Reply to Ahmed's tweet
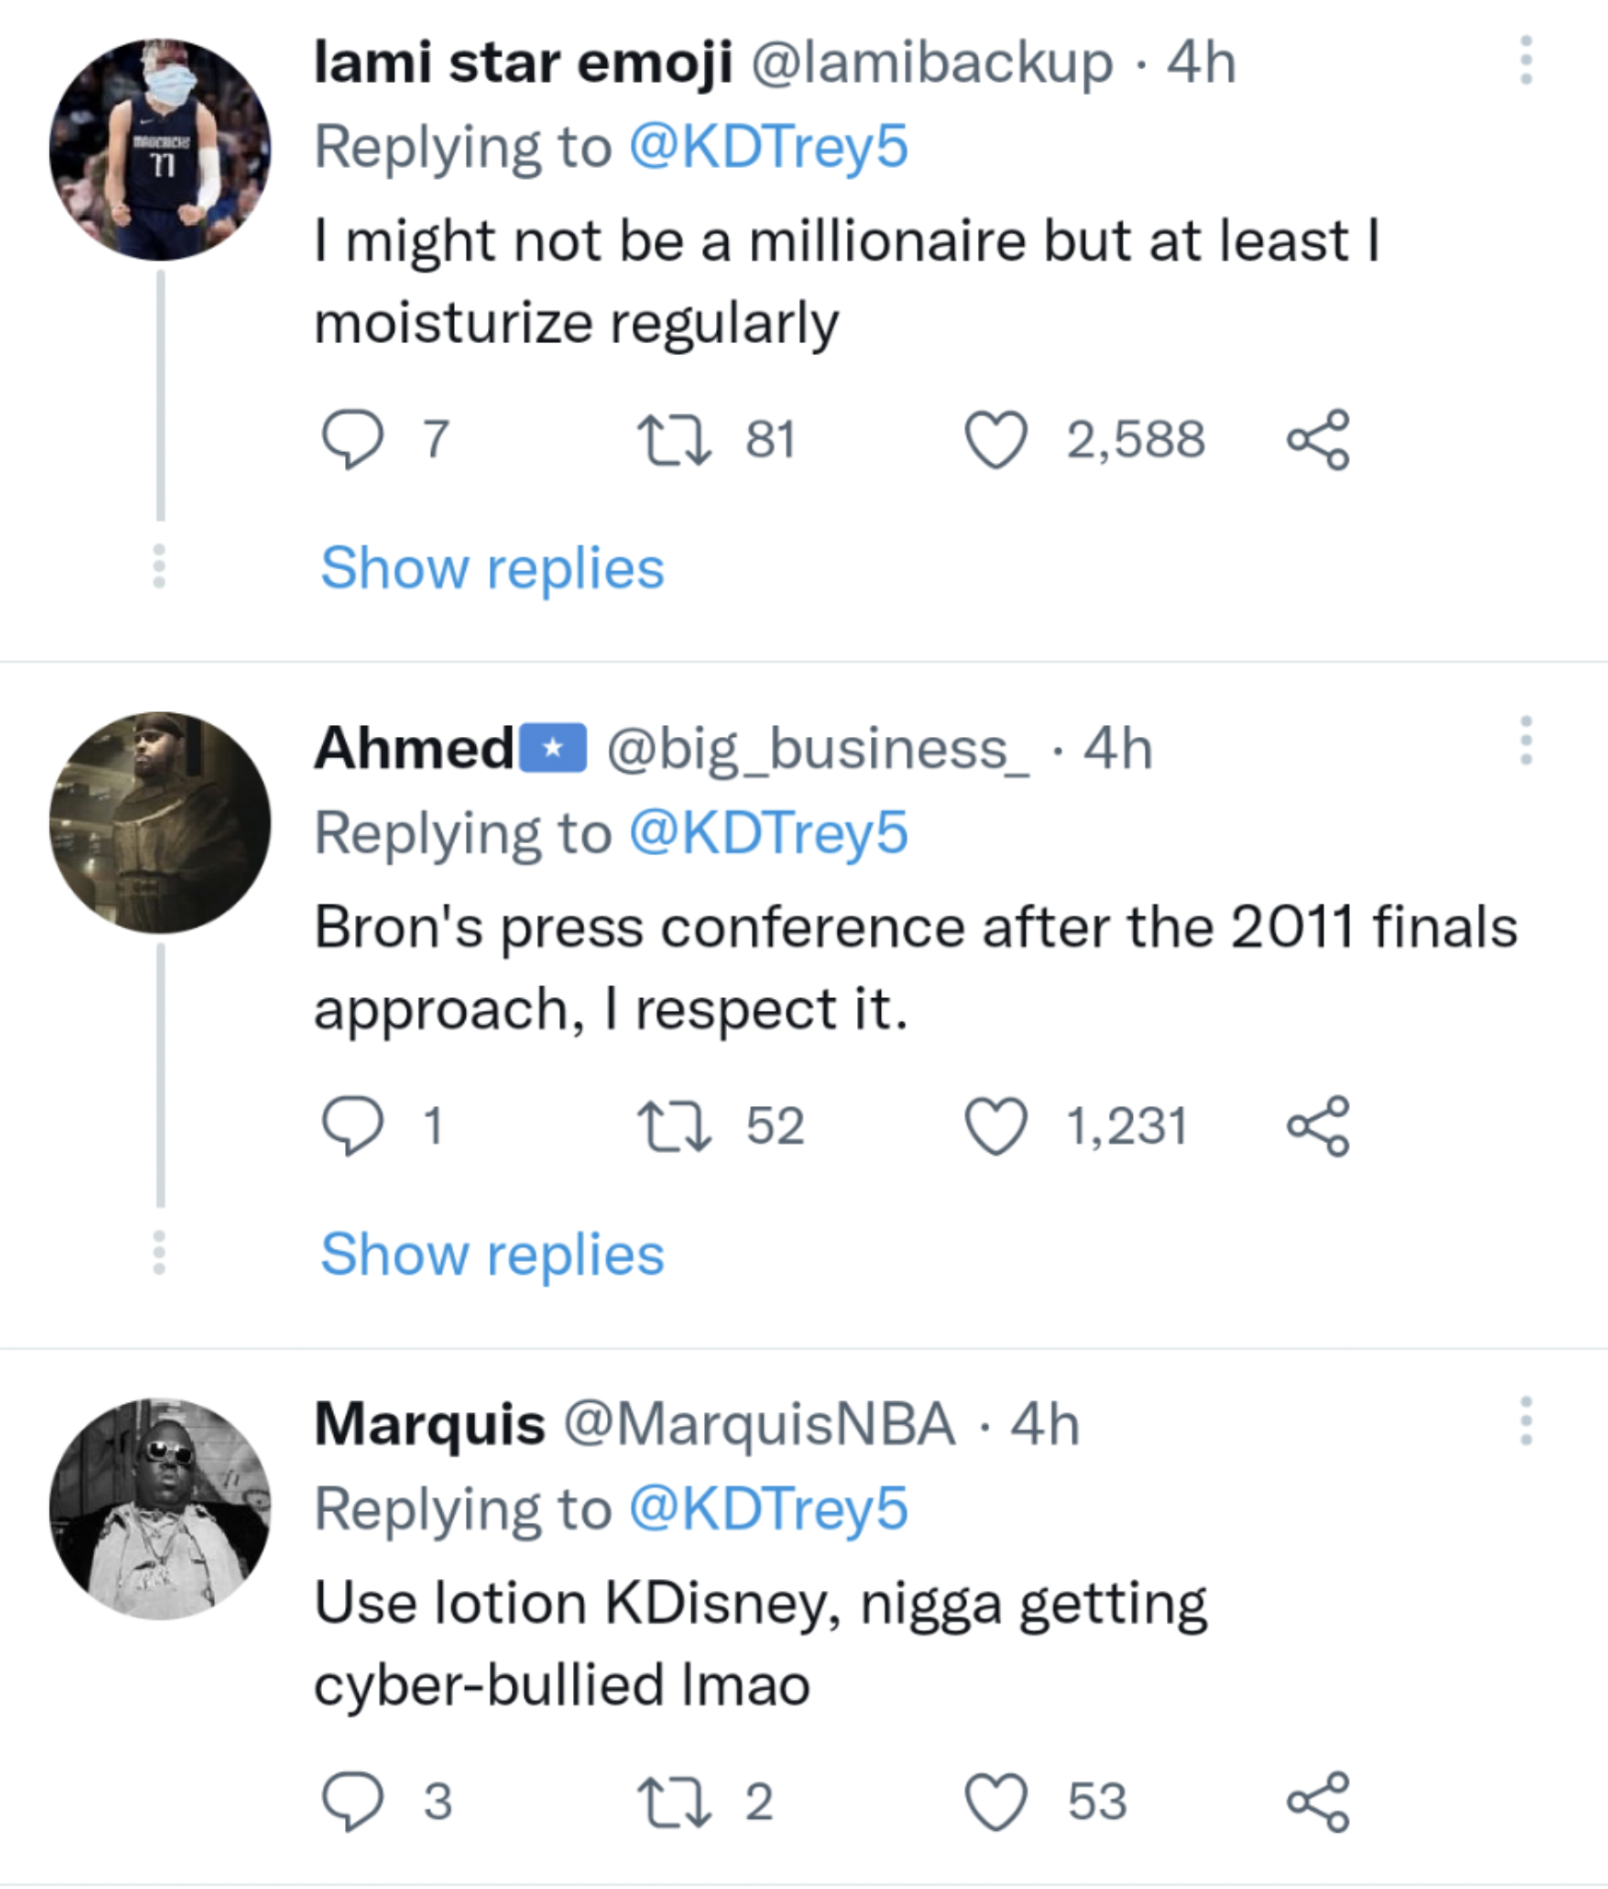Screen dimensions: 1608x1889 (352, 1126)
